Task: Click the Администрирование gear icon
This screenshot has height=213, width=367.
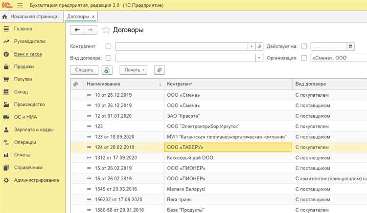Action: tap(6, 180)
